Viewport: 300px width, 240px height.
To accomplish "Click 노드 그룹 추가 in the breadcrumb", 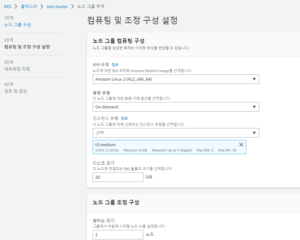I will click(x=91, y=6).
